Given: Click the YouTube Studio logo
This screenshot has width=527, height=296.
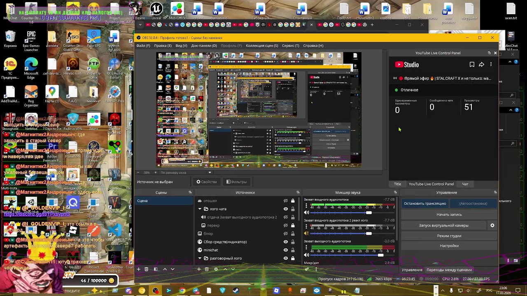Looking at the screenshot, I should point(407,65).
